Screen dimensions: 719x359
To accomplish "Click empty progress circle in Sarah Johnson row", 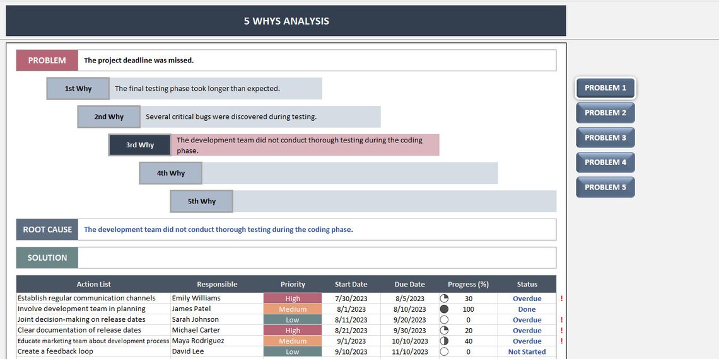I will (444, 319).
